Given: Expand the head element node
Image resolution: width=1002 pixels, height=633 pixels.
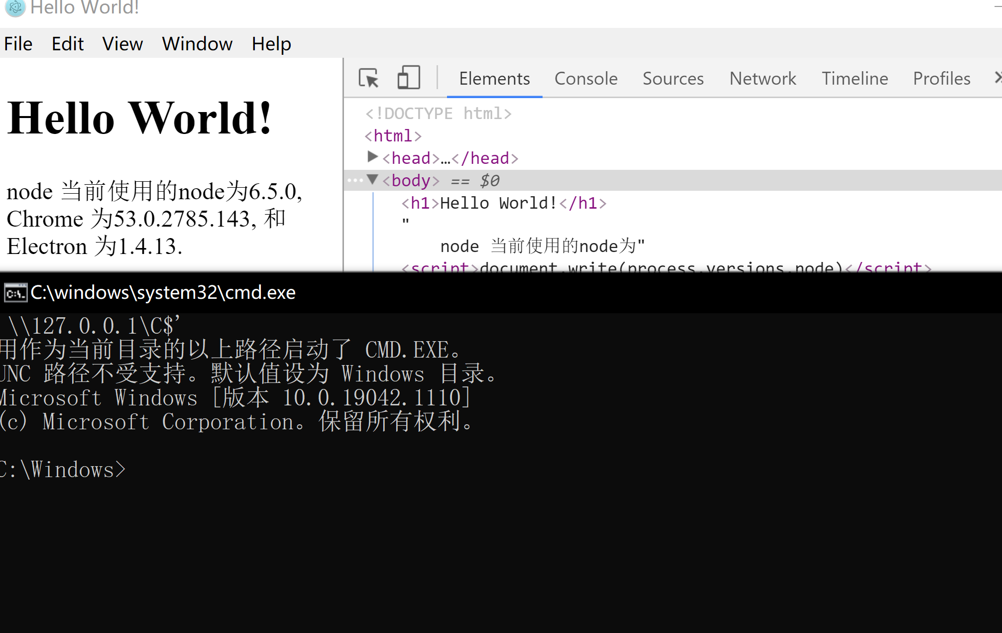Looking at the screenshot, I should 372,157.
